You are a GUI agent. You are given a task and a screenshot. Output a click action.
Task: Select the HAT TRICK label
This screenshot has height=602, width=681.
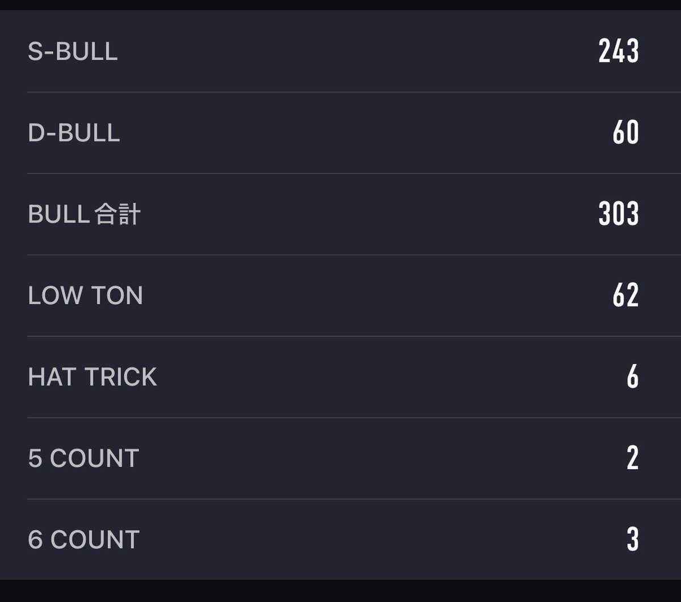tap(93, 377)
